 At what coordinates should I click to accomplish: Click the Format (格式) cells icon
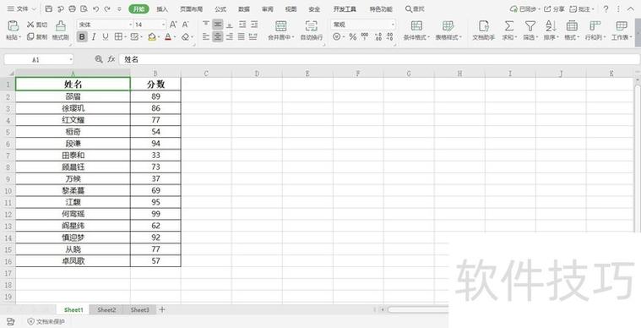coord(572,25)
